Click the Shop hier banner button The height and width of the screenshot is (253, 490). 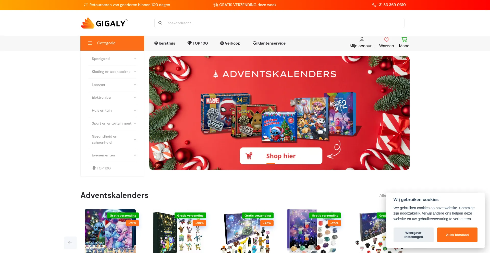(x=281, y=156)
